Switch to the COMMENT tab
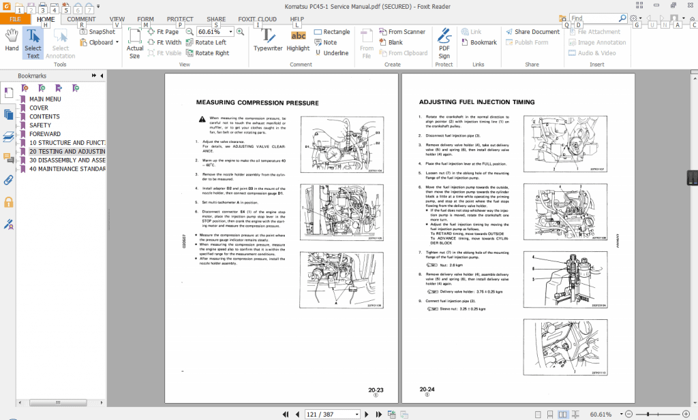 pyautogui.click(x=81, y=19)
